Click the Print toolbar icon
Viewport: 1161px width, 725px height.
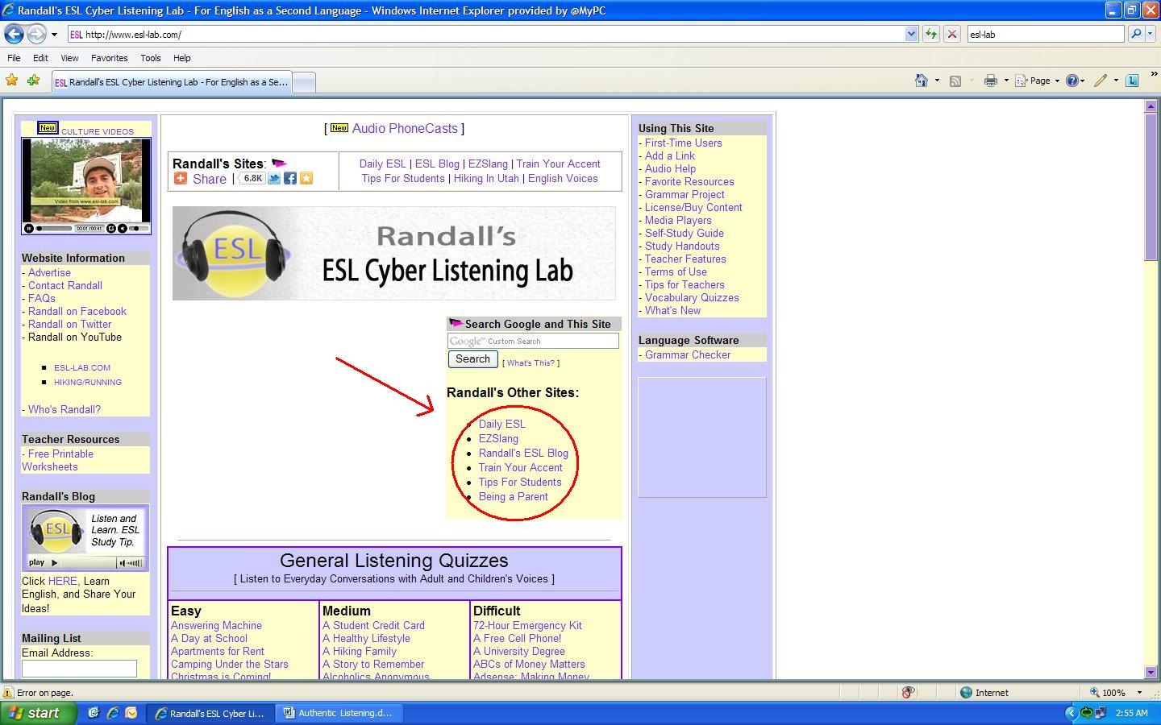pos(991,81)
